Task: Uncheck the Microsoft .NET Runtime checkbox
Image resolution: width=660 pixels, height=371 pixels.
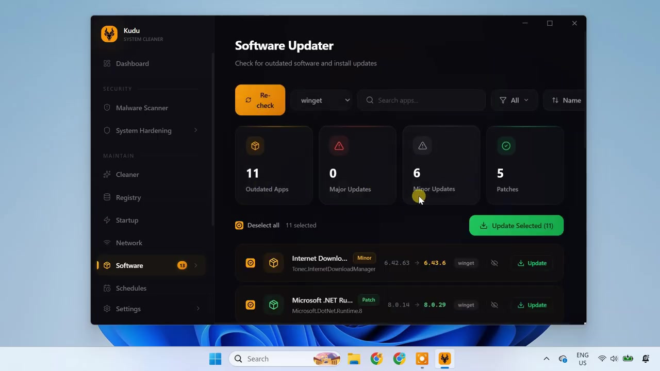Action: [x=250, y=305]
